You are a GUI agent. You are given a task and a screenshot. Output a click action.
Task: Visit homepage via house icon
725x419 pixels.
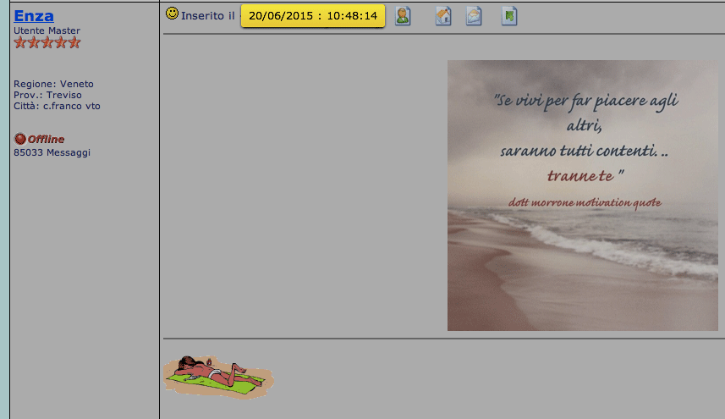click(443, 16)
